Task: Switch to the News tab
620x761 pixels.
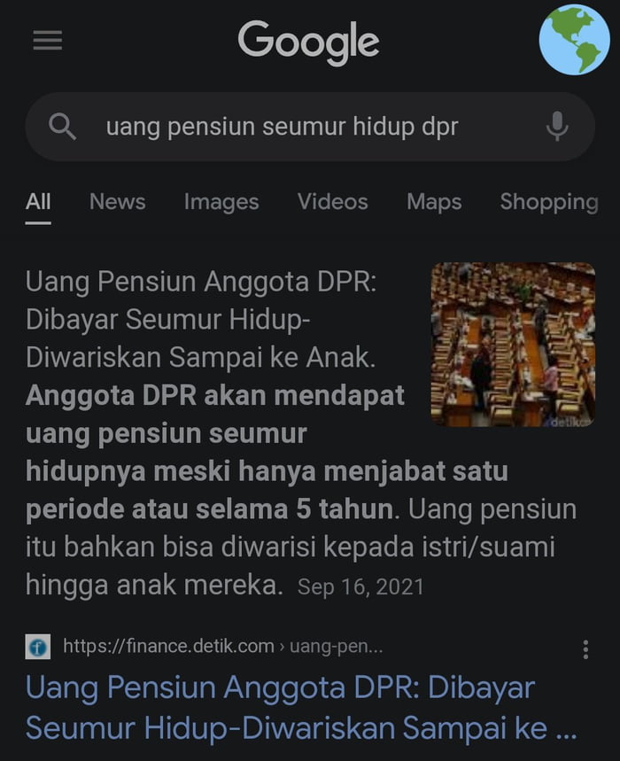Action: (x=118, y=202)
